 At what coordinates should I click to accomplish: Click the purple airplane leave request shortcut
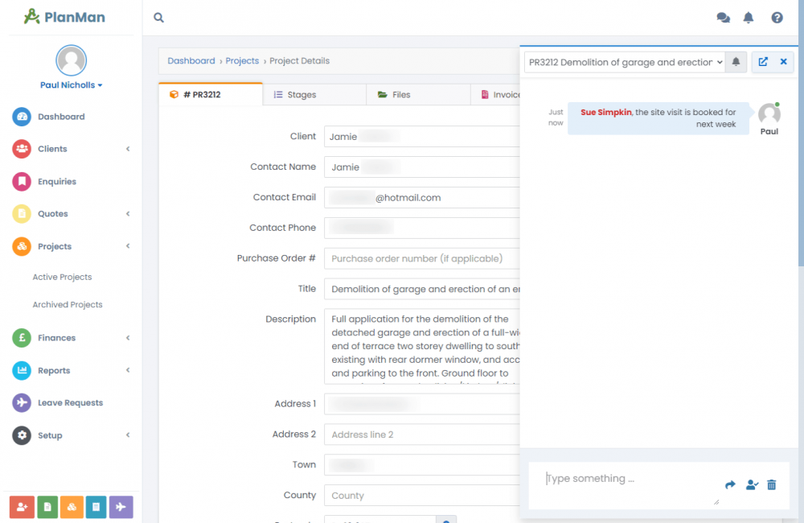(x=121, y=507)
